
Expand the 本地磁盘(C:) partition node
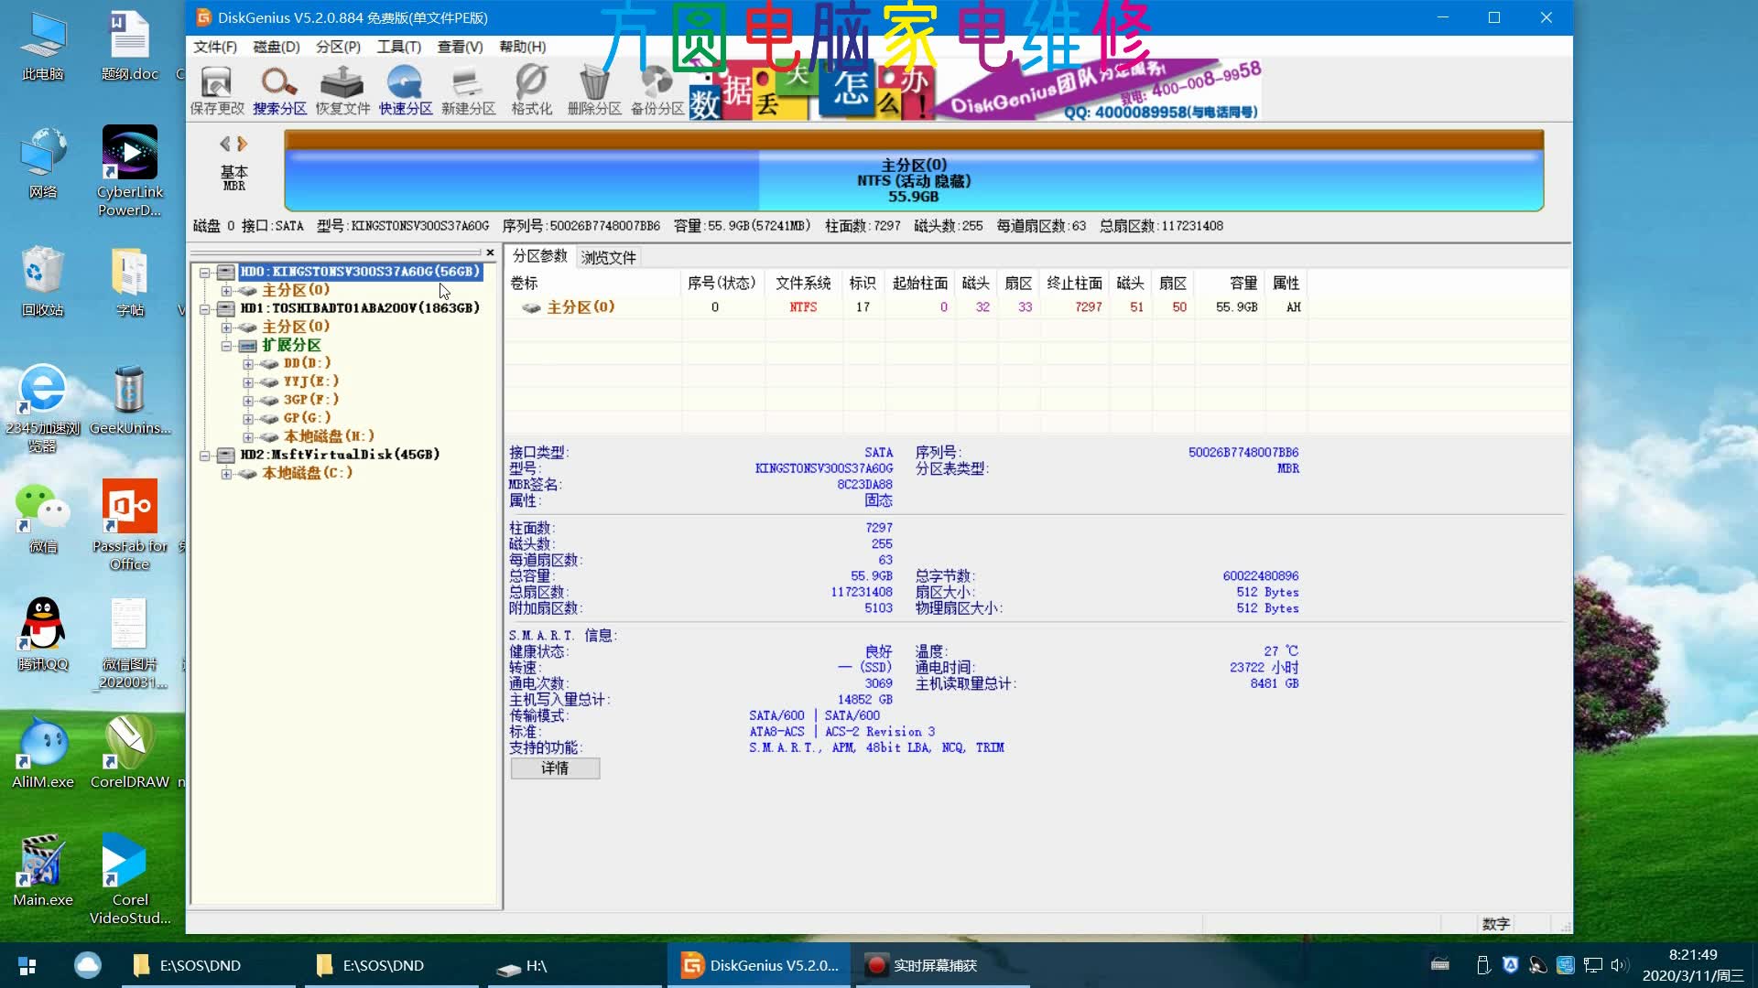(x=226, y=474)
